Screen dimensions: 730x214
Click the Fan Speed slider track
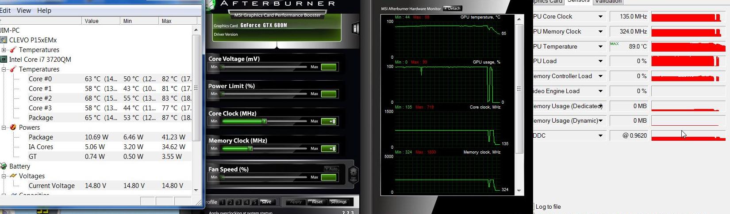[264, 177]
